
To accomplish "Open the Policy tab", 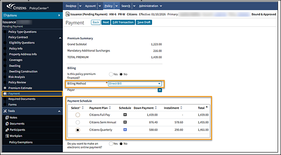I will [108, 6].
